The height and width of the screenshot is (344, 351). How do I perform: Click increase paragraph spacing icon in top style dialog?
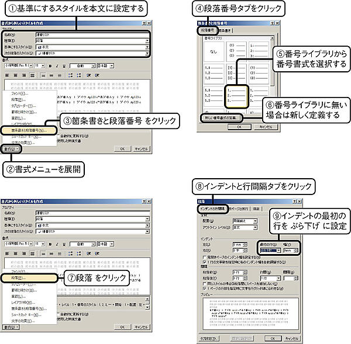coord(71,75)
